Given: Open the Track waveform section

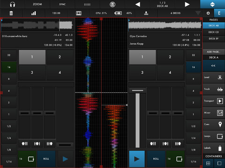Looking at the screenshot, I should coord(214,89).
